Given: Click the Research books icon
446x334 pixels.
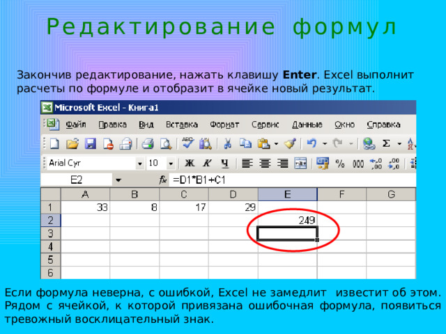Looking at the screenshot, I should tap(205, 144).
